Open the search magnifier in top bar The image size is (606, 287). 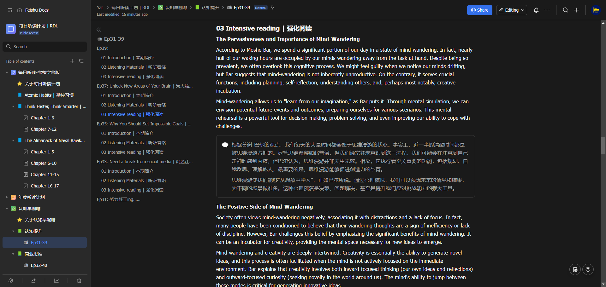[565, 10]
